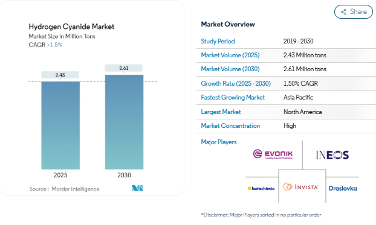Click the Major Players disclaimer text
Image resolution: width=376 pixels, height=225 pixels.
tap(261, 215)
